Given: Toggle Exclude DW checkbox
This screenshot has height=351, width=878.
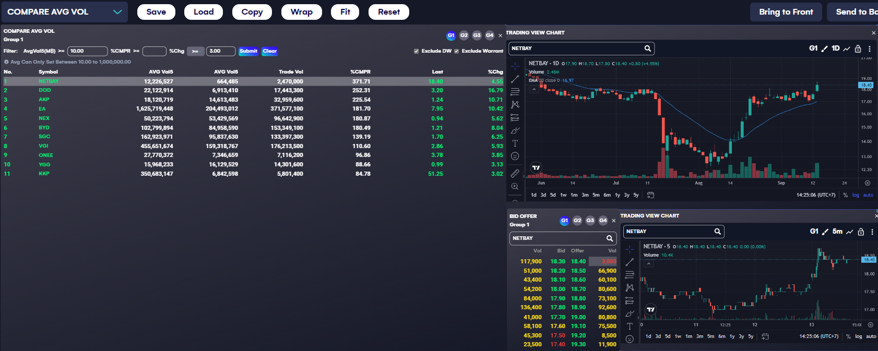Looking at the screenshot, I should point(417,51).
